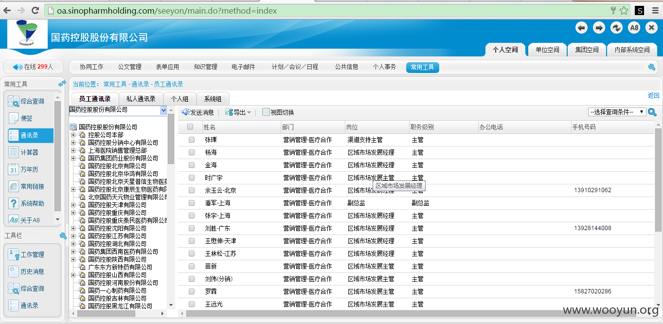Check the box for 罗霖
This screenshot has width=663, height=324.
[192, 291]
